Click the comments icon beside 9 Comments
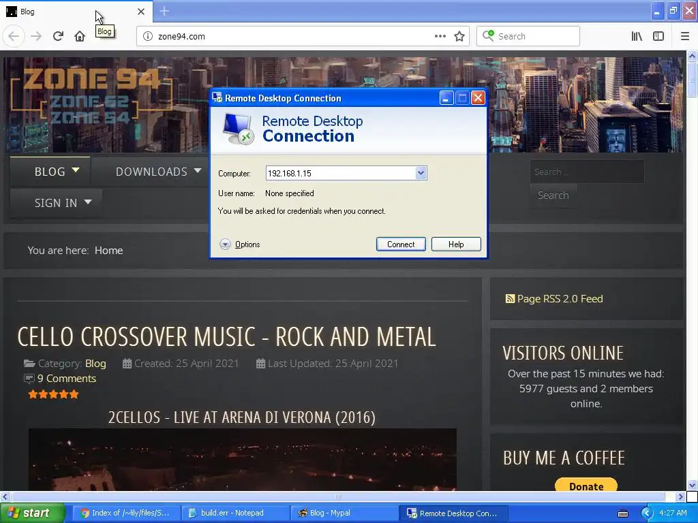 tap(29, 379)
